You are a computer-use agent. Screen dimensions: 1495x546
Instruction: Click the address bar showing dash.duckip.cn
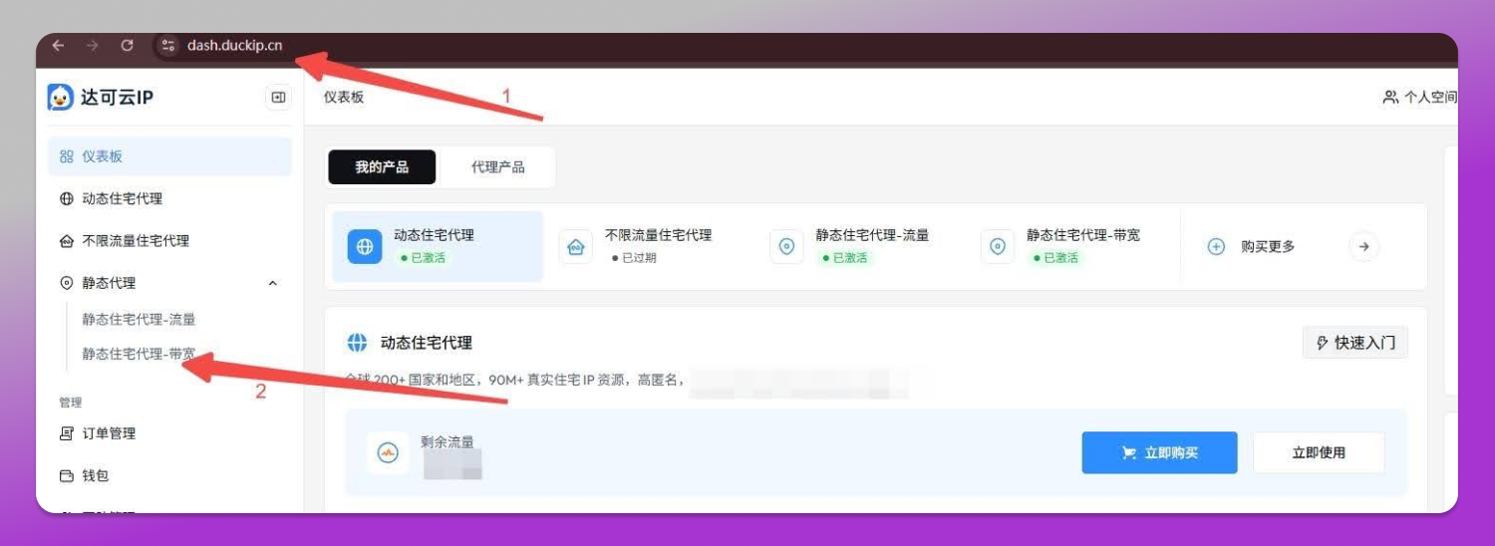tap(234, 46)
